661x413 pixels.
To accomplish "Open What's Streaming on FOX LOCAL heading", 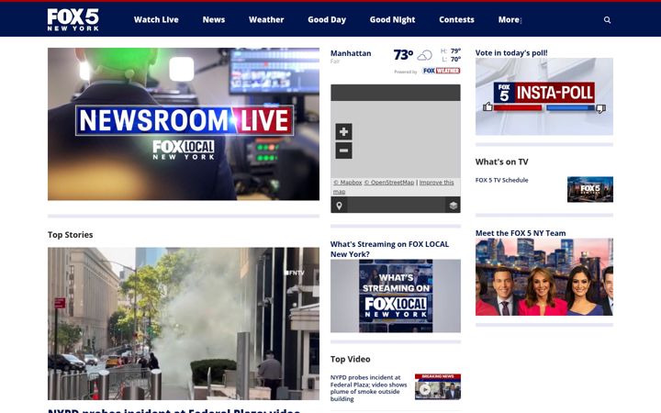I will 389,249.
